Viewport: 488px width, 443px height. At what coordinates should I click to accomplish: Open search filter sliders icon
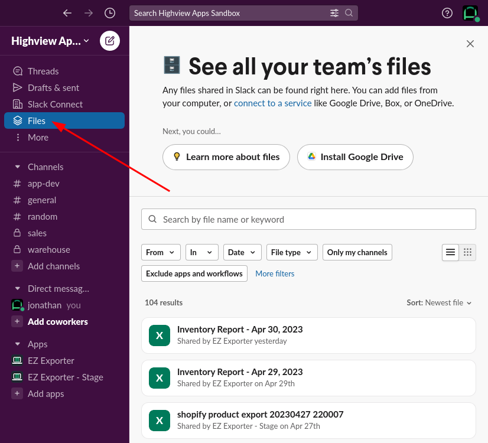[334, 13]
